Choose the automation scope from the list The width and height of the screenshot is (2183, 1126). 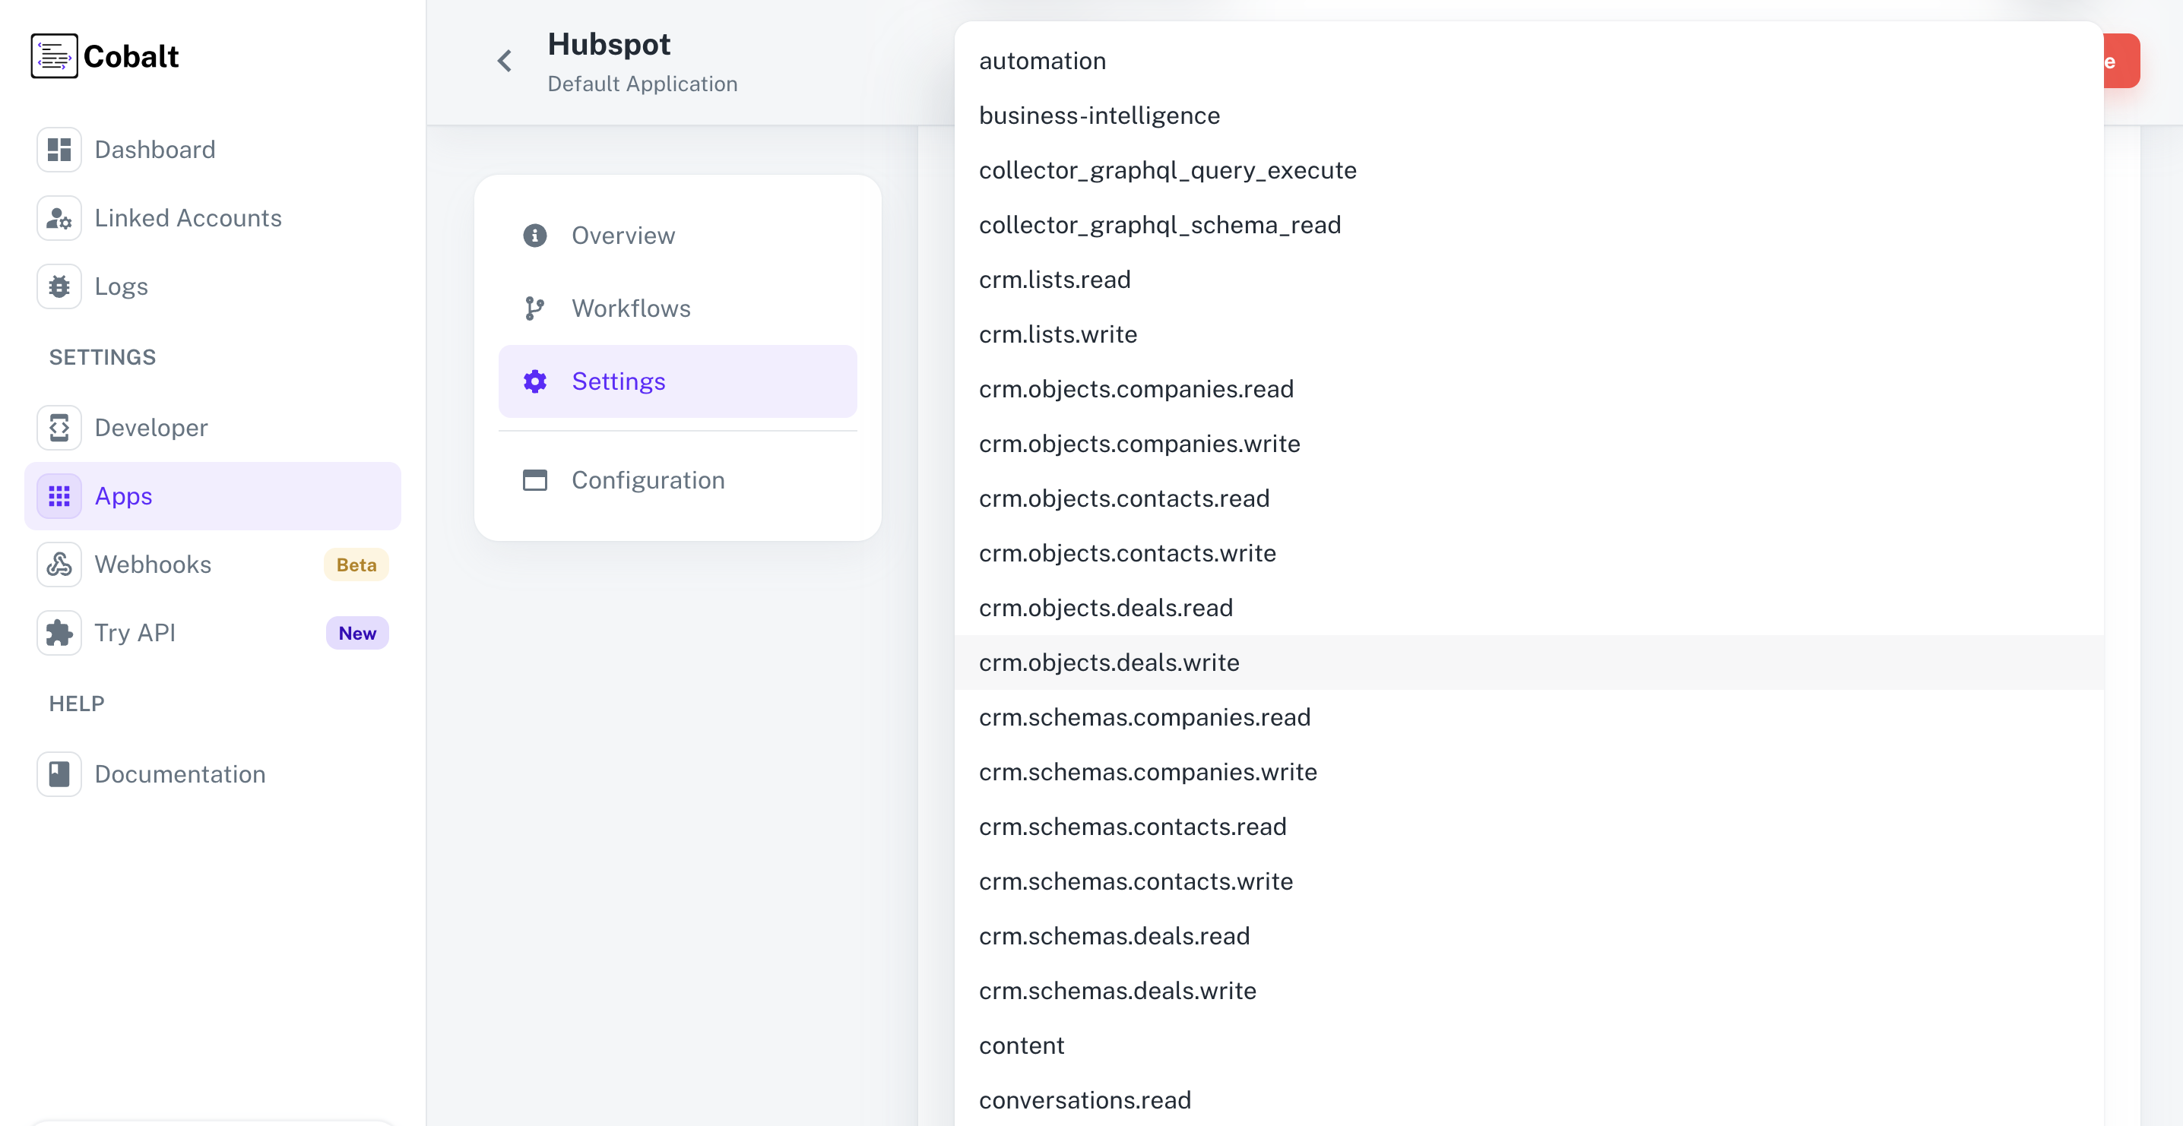pyautogui.click(x=1042, y=60)
